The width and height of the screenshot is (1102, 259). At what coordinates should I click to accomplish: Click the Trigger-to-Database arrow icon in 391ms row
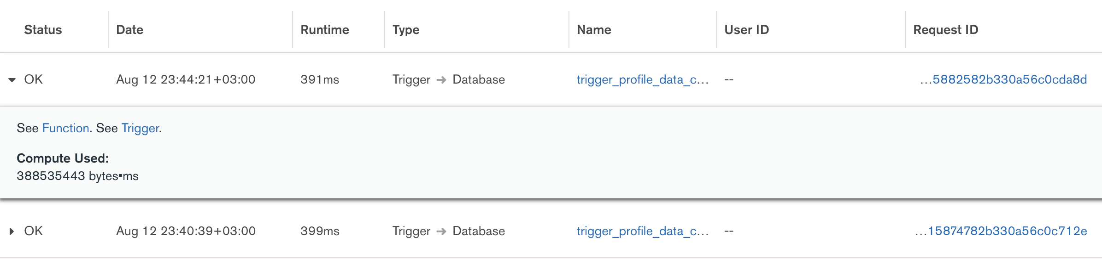[441, 80]
